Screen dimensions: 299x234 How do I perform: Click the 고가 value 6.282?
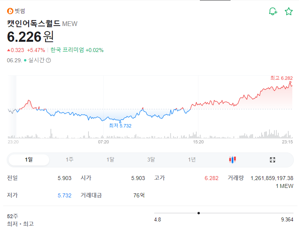pyautogui.click(x=212, y=178)
